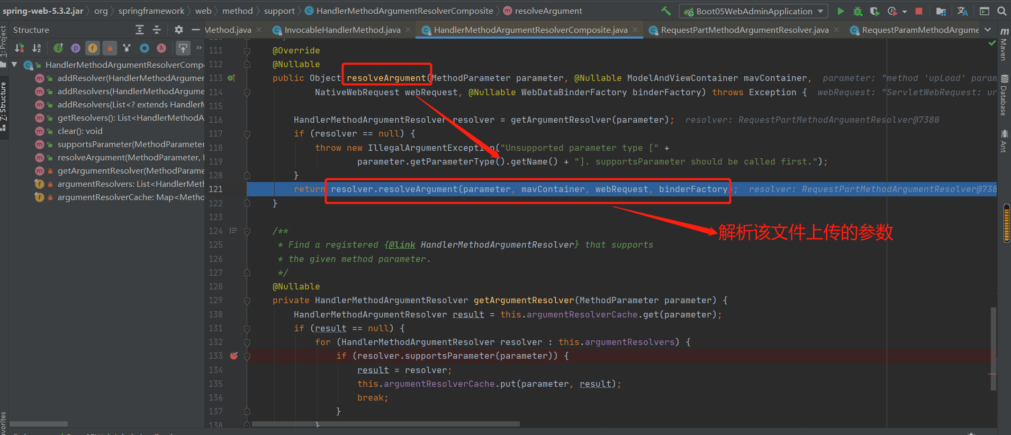Open the run anything terminal window icon
Screen dimensions: 1011x435
click(x=985, y=11)
